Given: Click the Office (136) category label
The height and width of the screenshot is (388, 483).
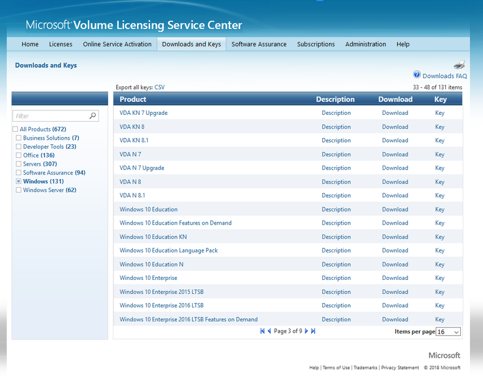Looking at the screenshot, I should (x=39, y=155).
